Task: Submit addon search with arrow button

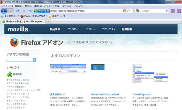Action: pos(35,60)
